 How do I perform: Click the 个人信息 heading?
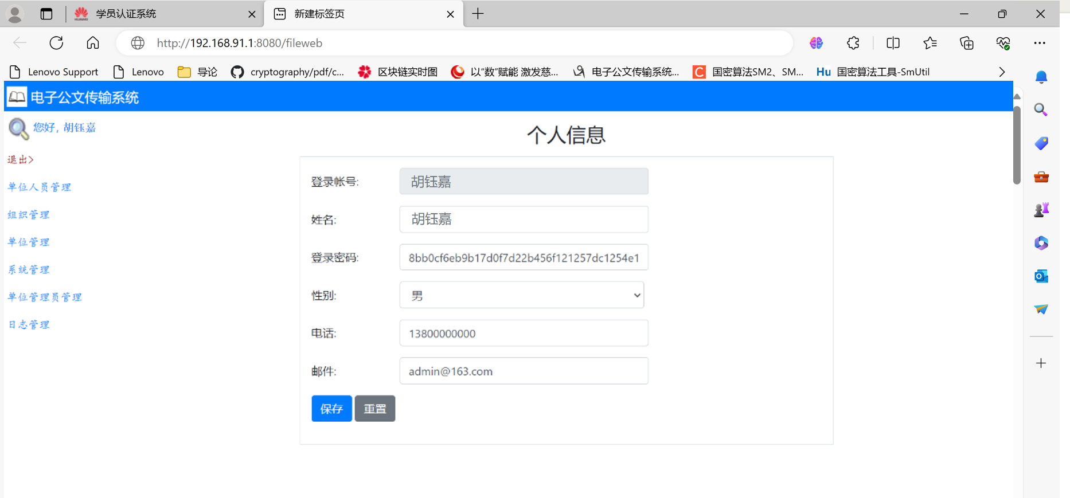[566, 135]
